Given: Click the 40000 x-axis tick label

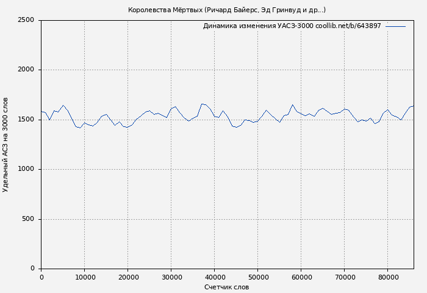Looking at the screenshot, I should pos(215,277).
